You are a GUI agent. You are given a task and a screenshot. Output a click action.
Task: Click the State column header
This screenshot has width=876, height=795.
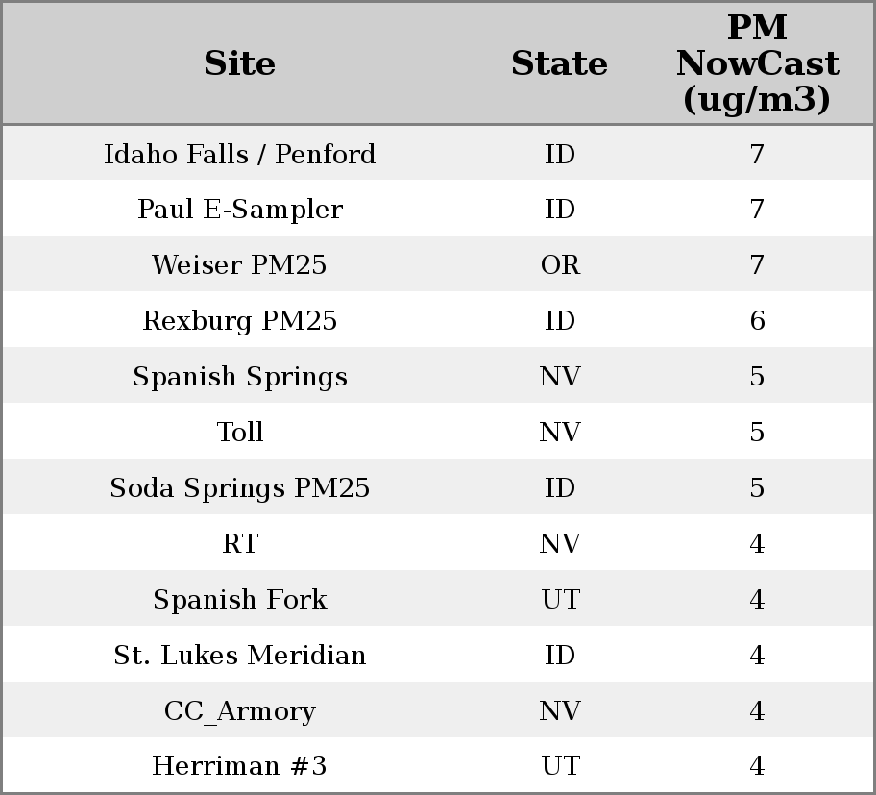559,64
